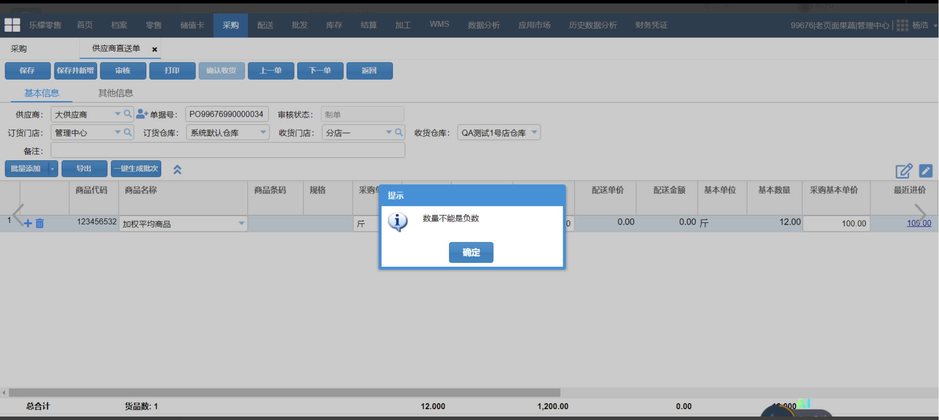Image resolution: width=939 pixels, height=420 pixels.
Task: Click the 批量添加 button
Action: click(x=26, y=169)
